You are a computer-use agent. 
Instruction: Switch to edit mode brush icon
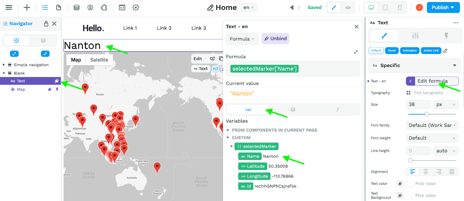(334, 8)
